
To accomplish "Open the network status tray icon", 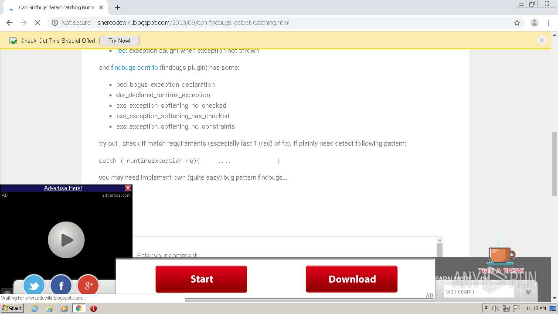I will coord(506,308).
